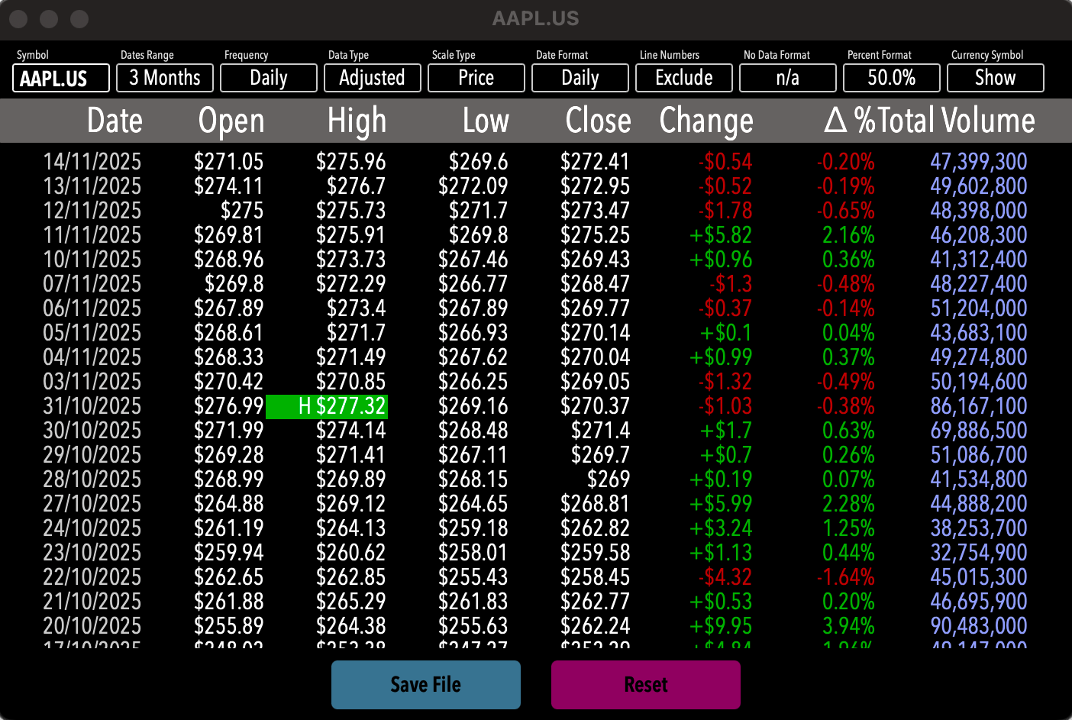The image size is (1072, 720).
Task: Open the Frequency Daily dropdown
Action: (269, 78)
